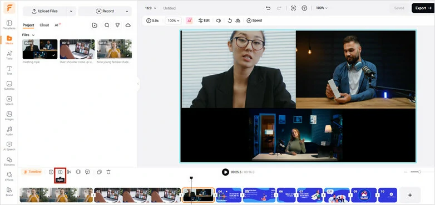Switch to the AI tab
435x205 pixels.
(57, 25)
